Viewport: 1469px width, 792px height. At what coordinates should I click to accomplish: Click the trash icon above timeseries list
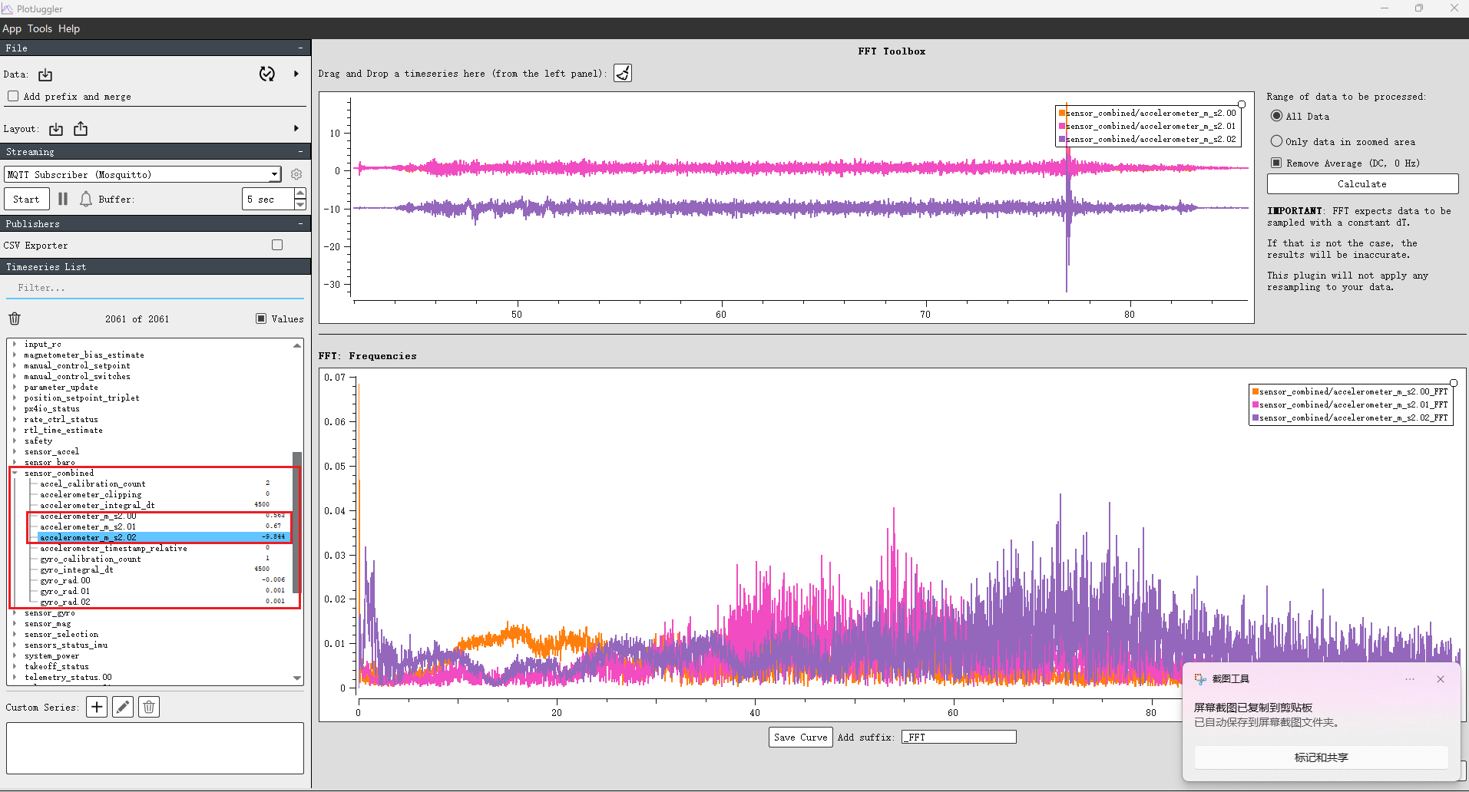15,318
